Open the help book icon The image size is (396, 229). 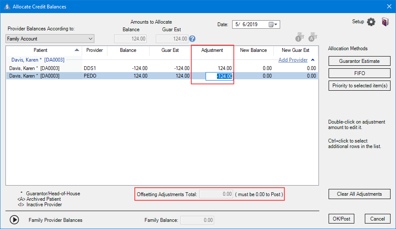coord(385,22)
